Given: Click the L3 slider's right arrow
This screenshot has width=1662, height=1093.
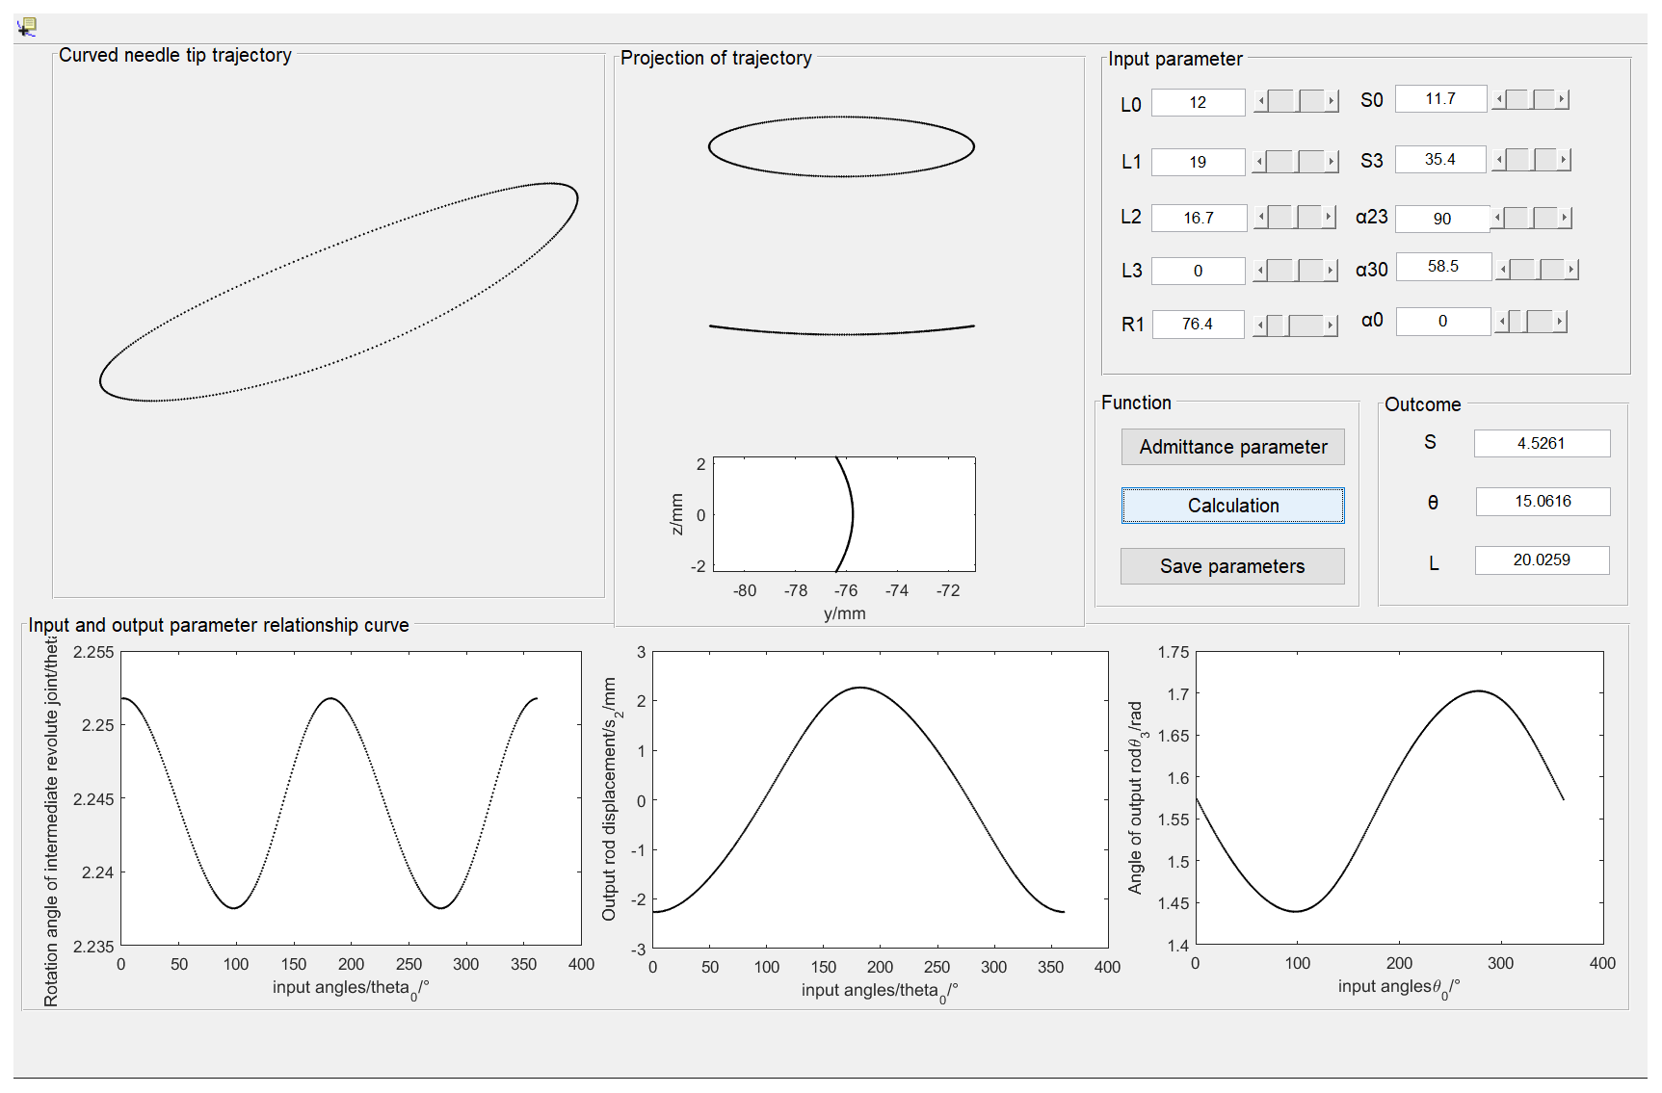Looking at the screenshot, I should click(1331, 271).
